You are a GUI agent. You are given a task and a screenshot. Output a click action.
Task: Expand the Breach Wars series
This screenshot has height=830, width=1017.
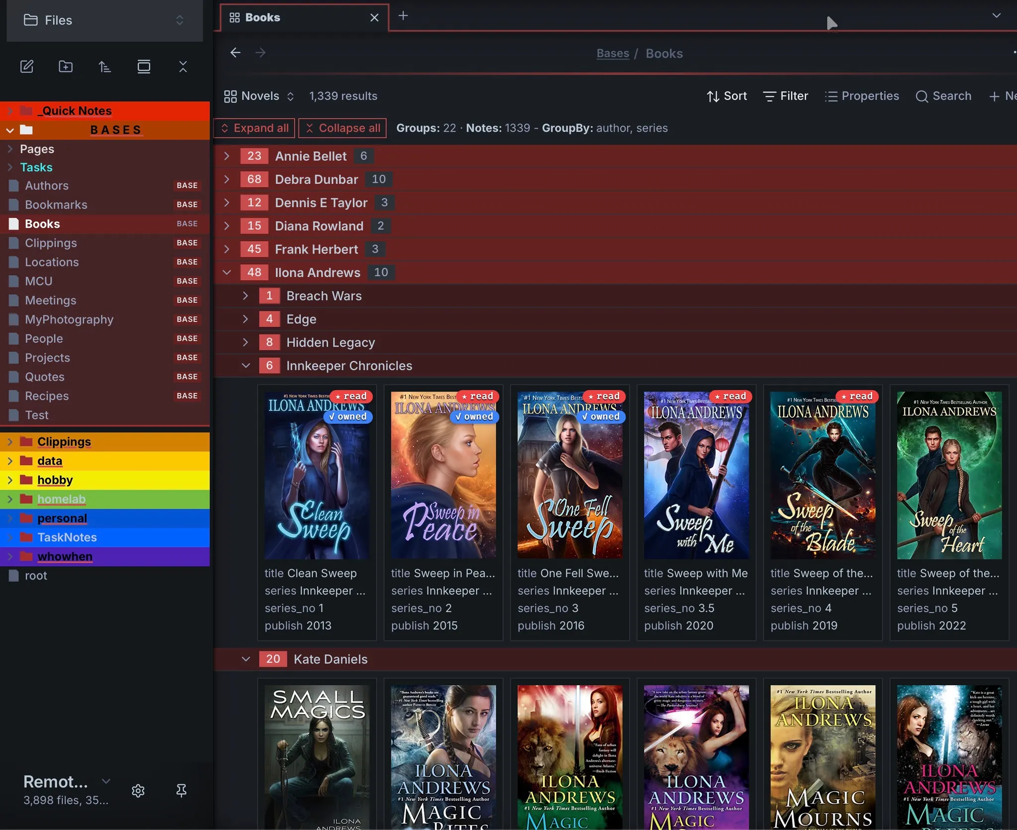(x=245, y=296)
